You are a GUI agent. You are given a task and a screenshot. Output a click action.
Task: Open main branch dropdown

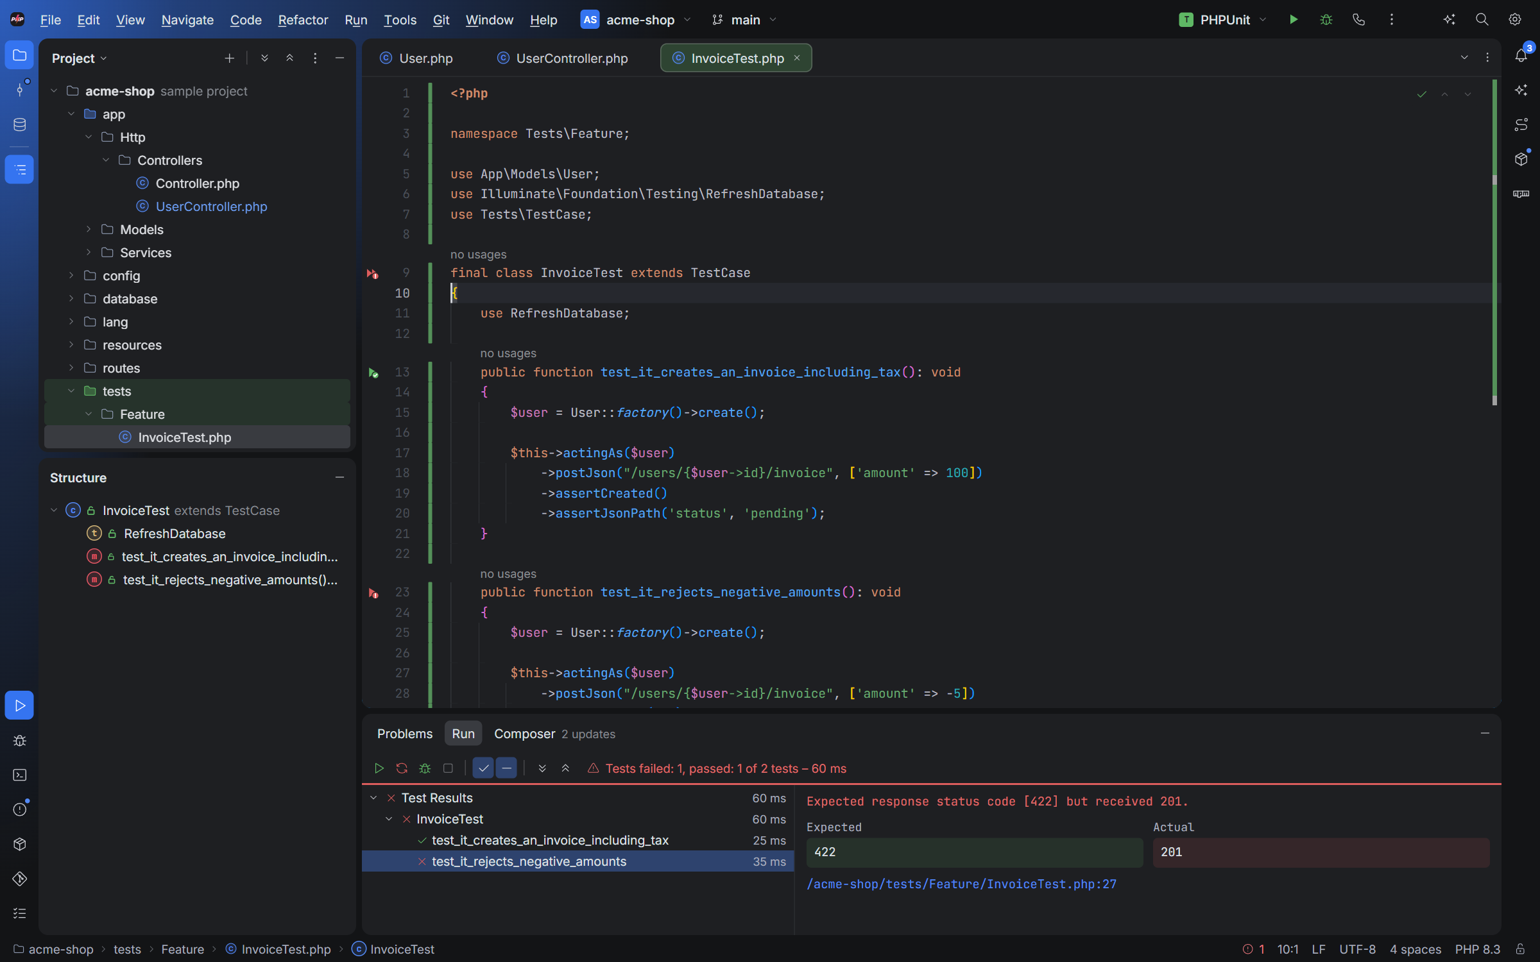click(744, 20)
